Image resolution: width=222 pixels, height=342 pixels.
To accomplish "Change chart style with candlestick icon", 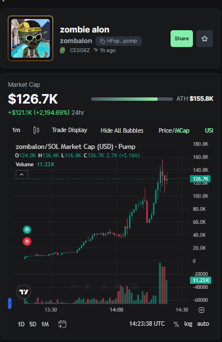I will (x=36, y=130).
